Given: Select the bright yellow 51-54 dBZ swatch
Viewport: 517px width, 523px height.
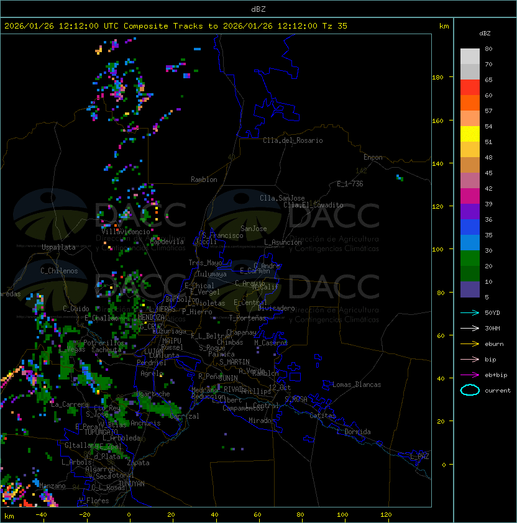Looking at the screenshot, I should tap(470, 134).
